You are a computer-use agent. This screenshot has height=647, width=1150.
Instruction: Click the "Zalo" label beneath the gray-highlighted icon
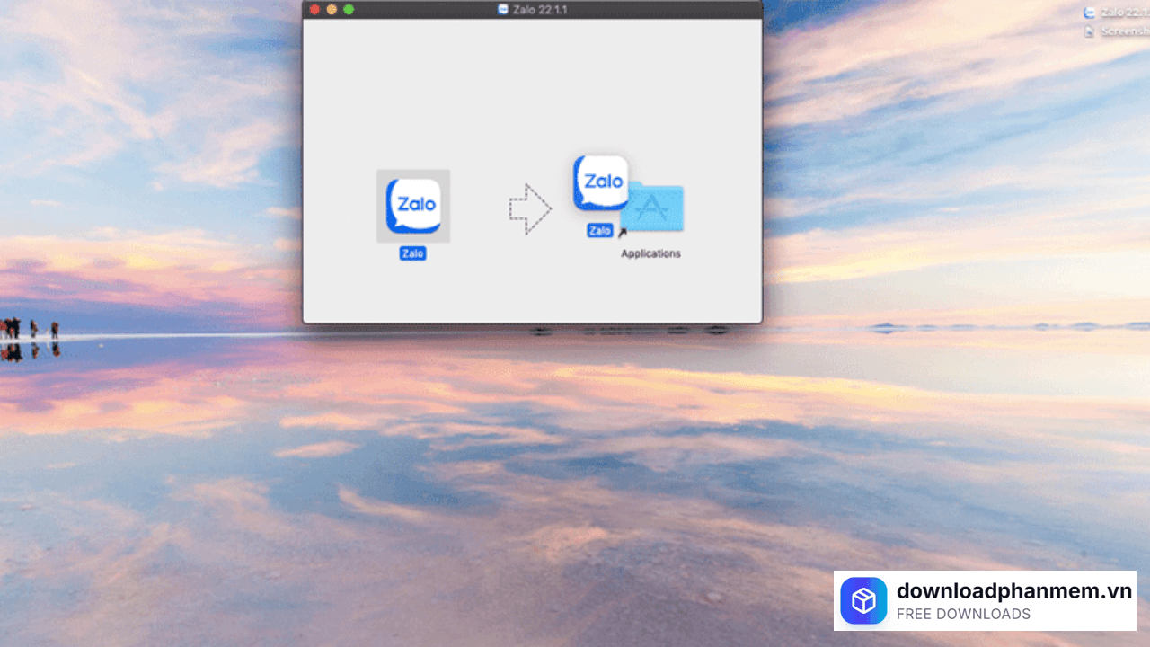[x=413, y=253]
